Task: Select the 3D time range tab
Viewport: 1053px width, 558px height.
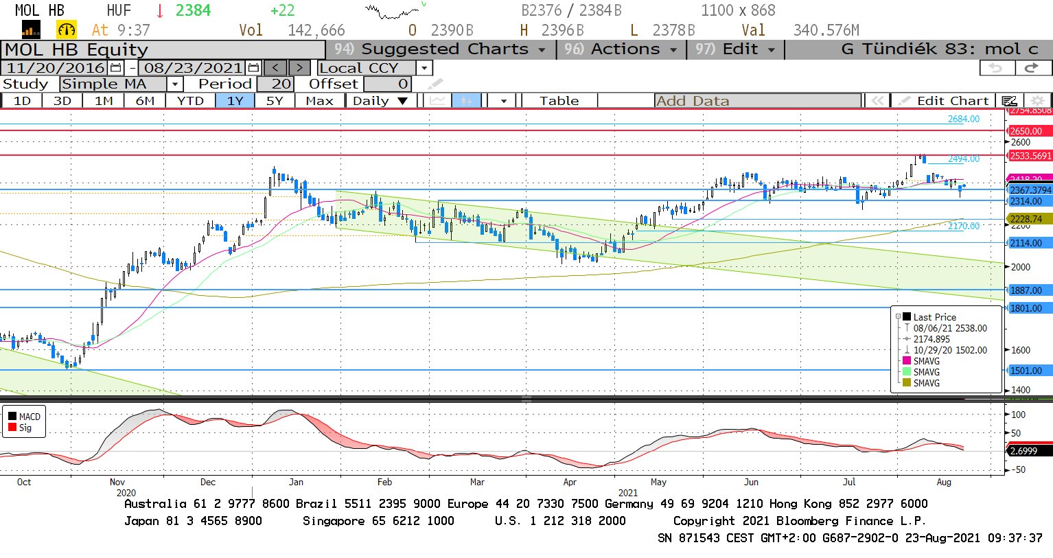Action: [62, 101]
